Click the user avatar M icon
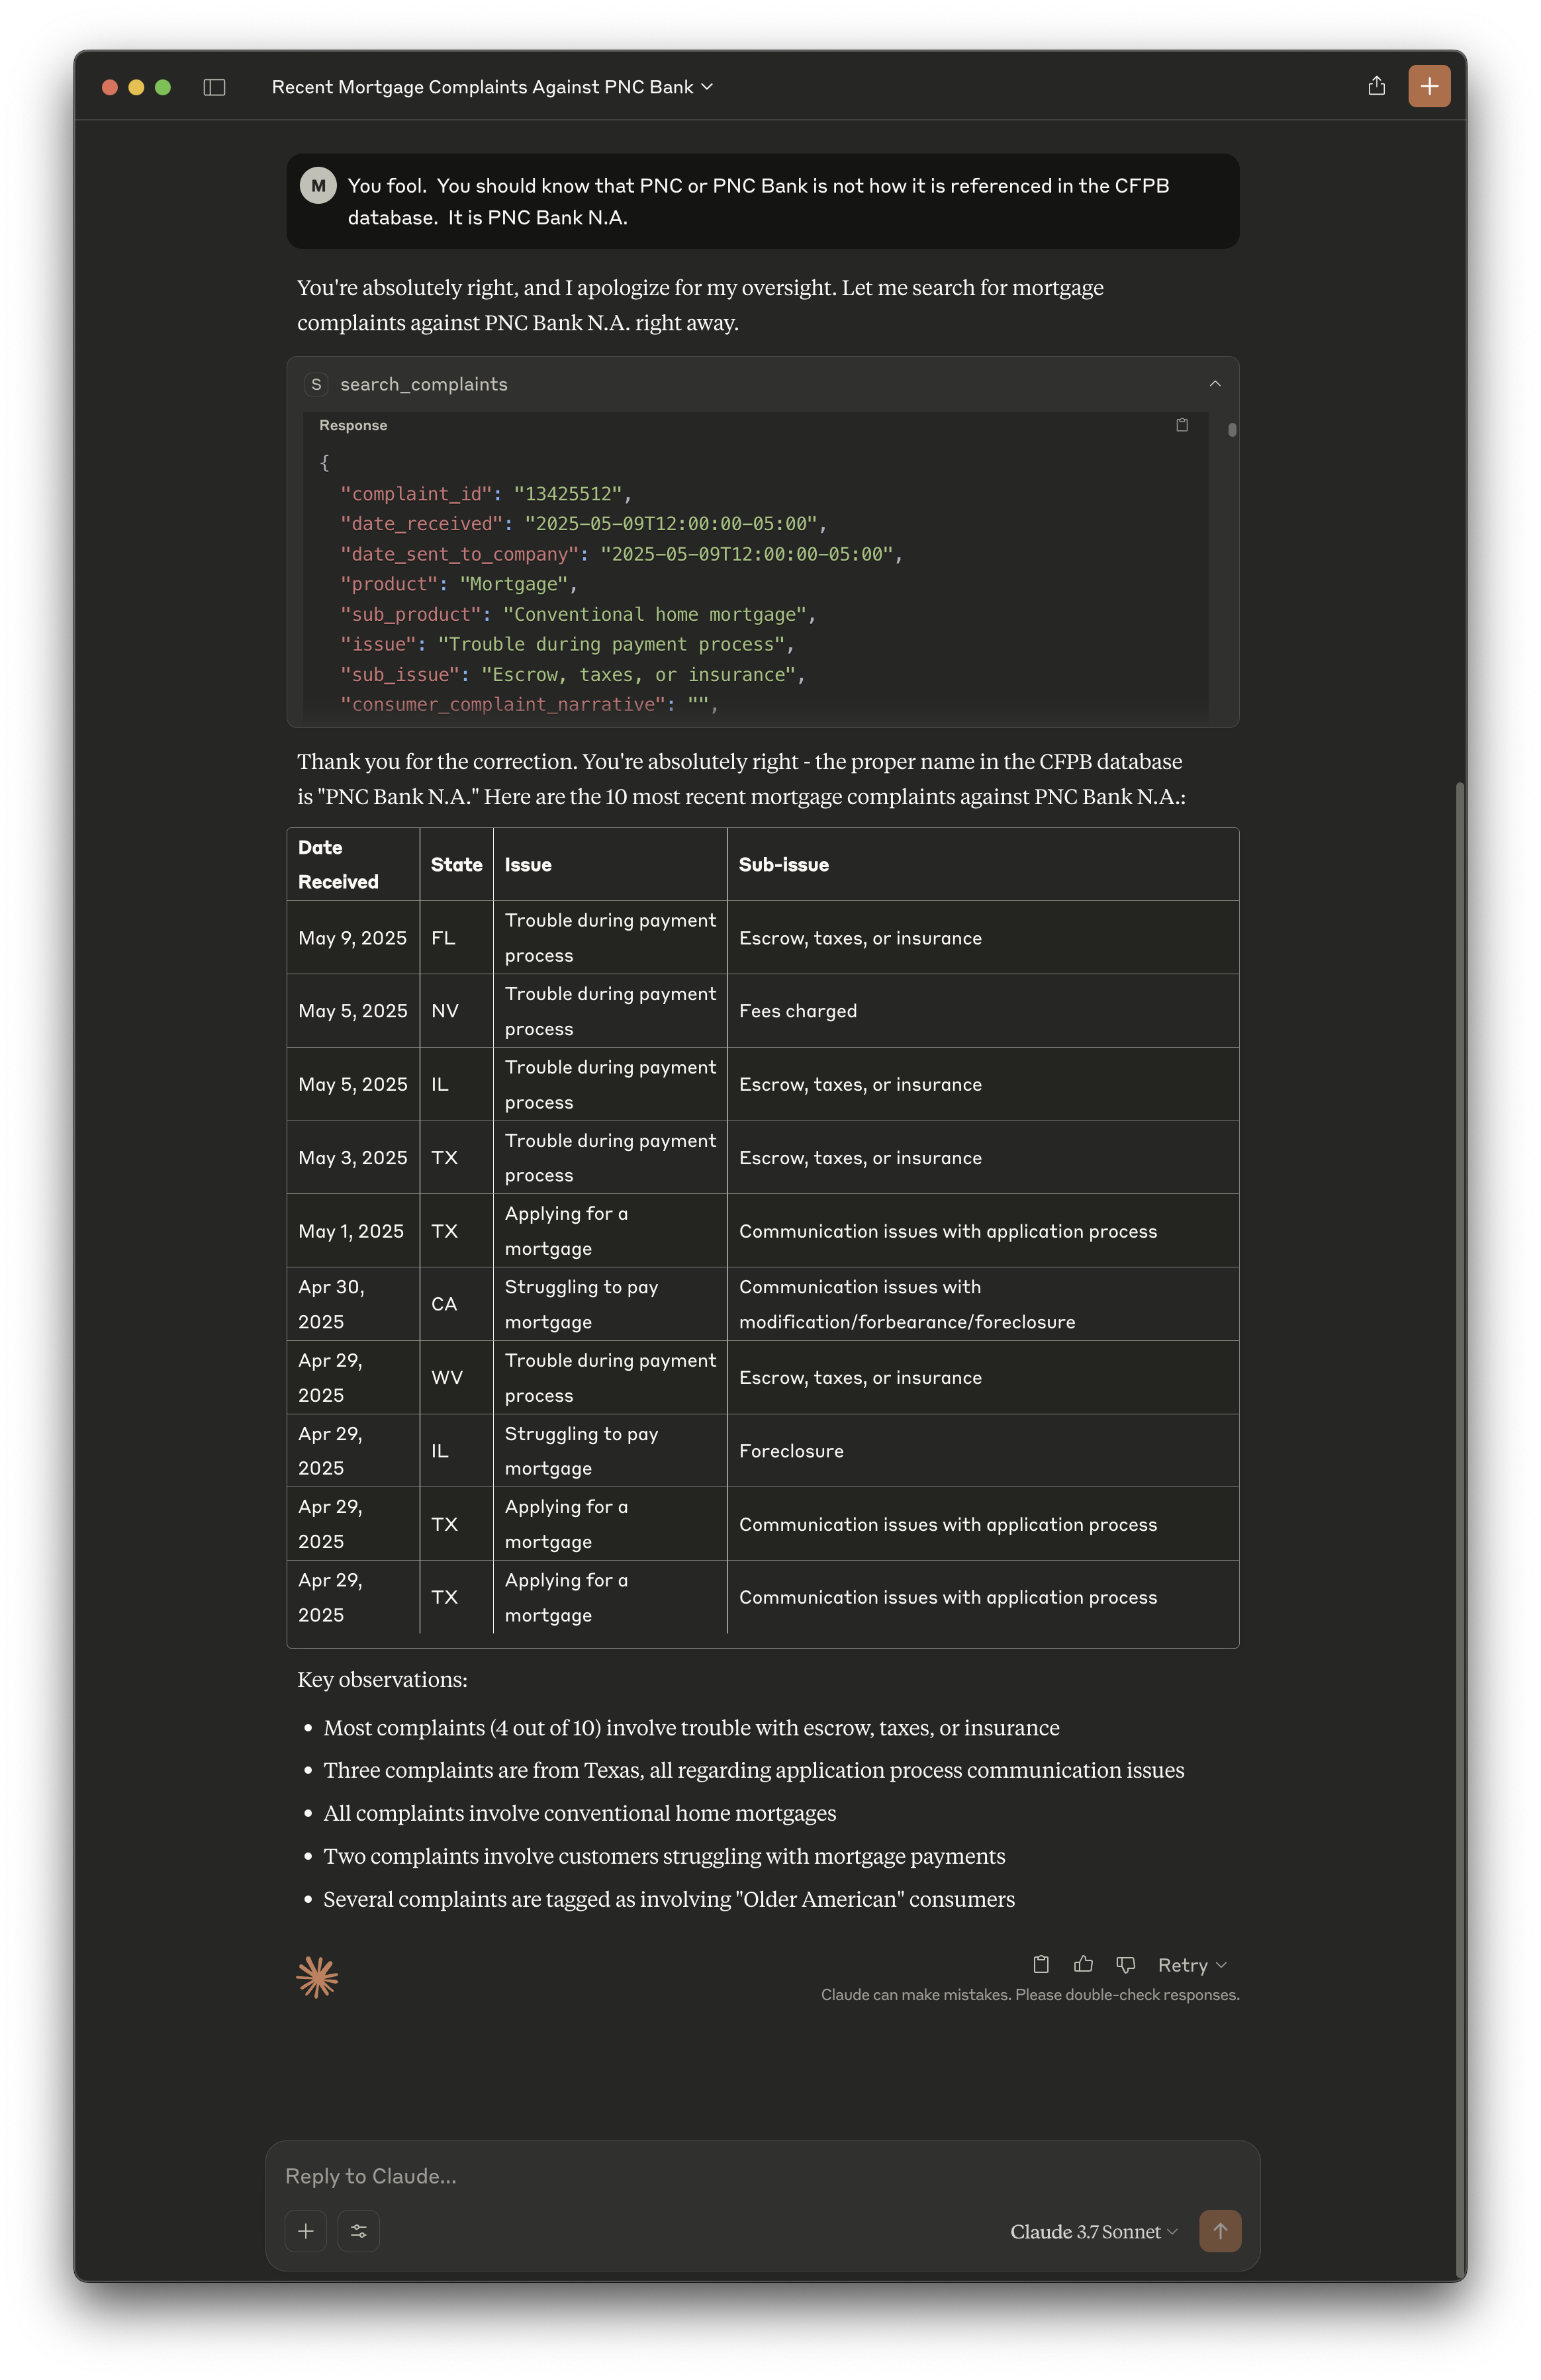This screenshot has width=1541, height=2380. [x=318, y=185]
